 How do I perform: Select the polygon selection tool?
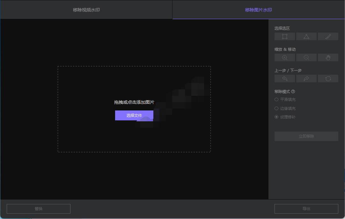306,37
